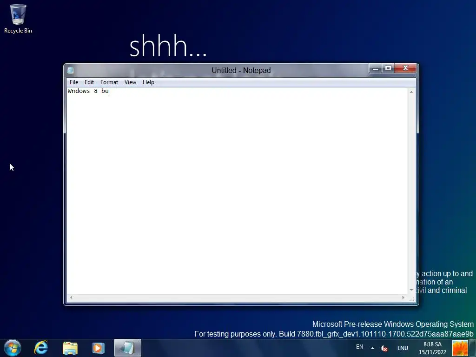Click the horizontal scrollbar left arrow
Screen dimensions: 476x357
(x=71, y=297)
